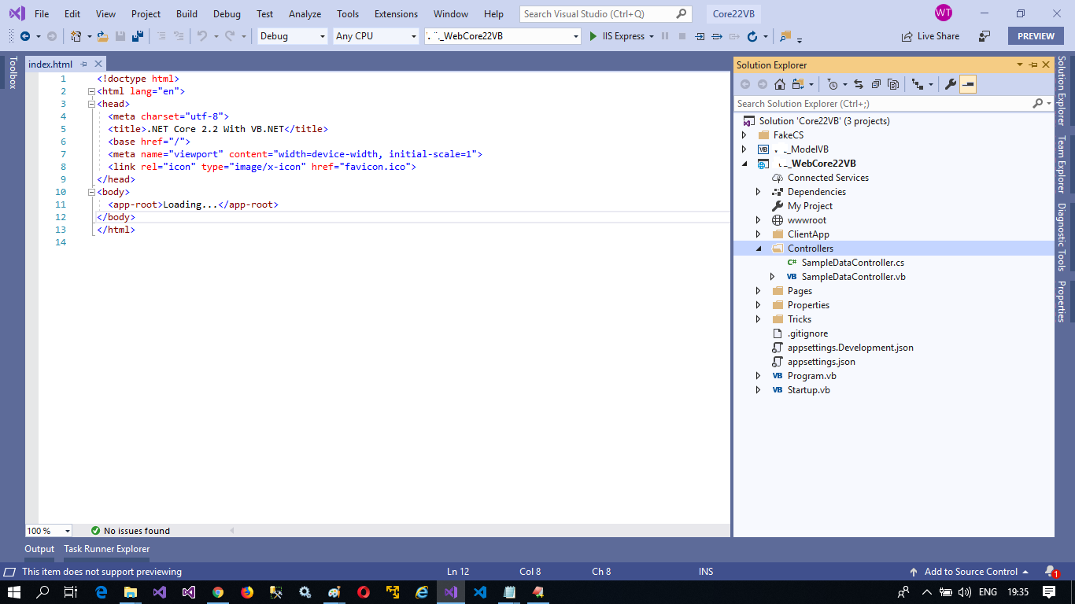The height and width of the screenshot is (604, 1075).
Task: Expand the FakeCS project node
Action: [744, 135]
